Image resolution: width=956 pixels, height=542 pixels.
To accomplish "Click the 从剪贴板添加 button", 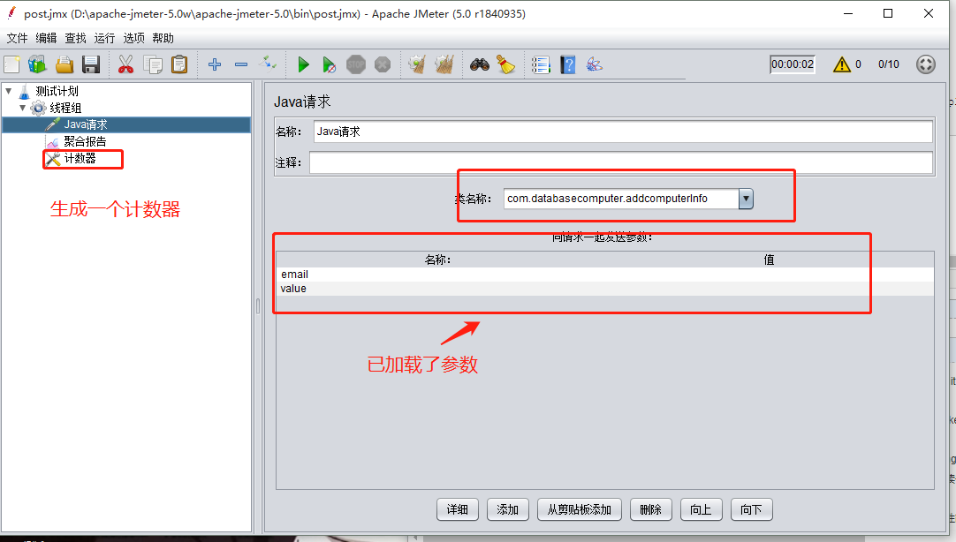I will 579,509.
